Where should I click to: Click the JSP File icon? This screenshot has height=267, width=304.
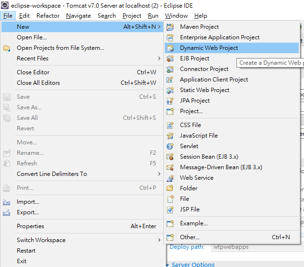(170, 209)
